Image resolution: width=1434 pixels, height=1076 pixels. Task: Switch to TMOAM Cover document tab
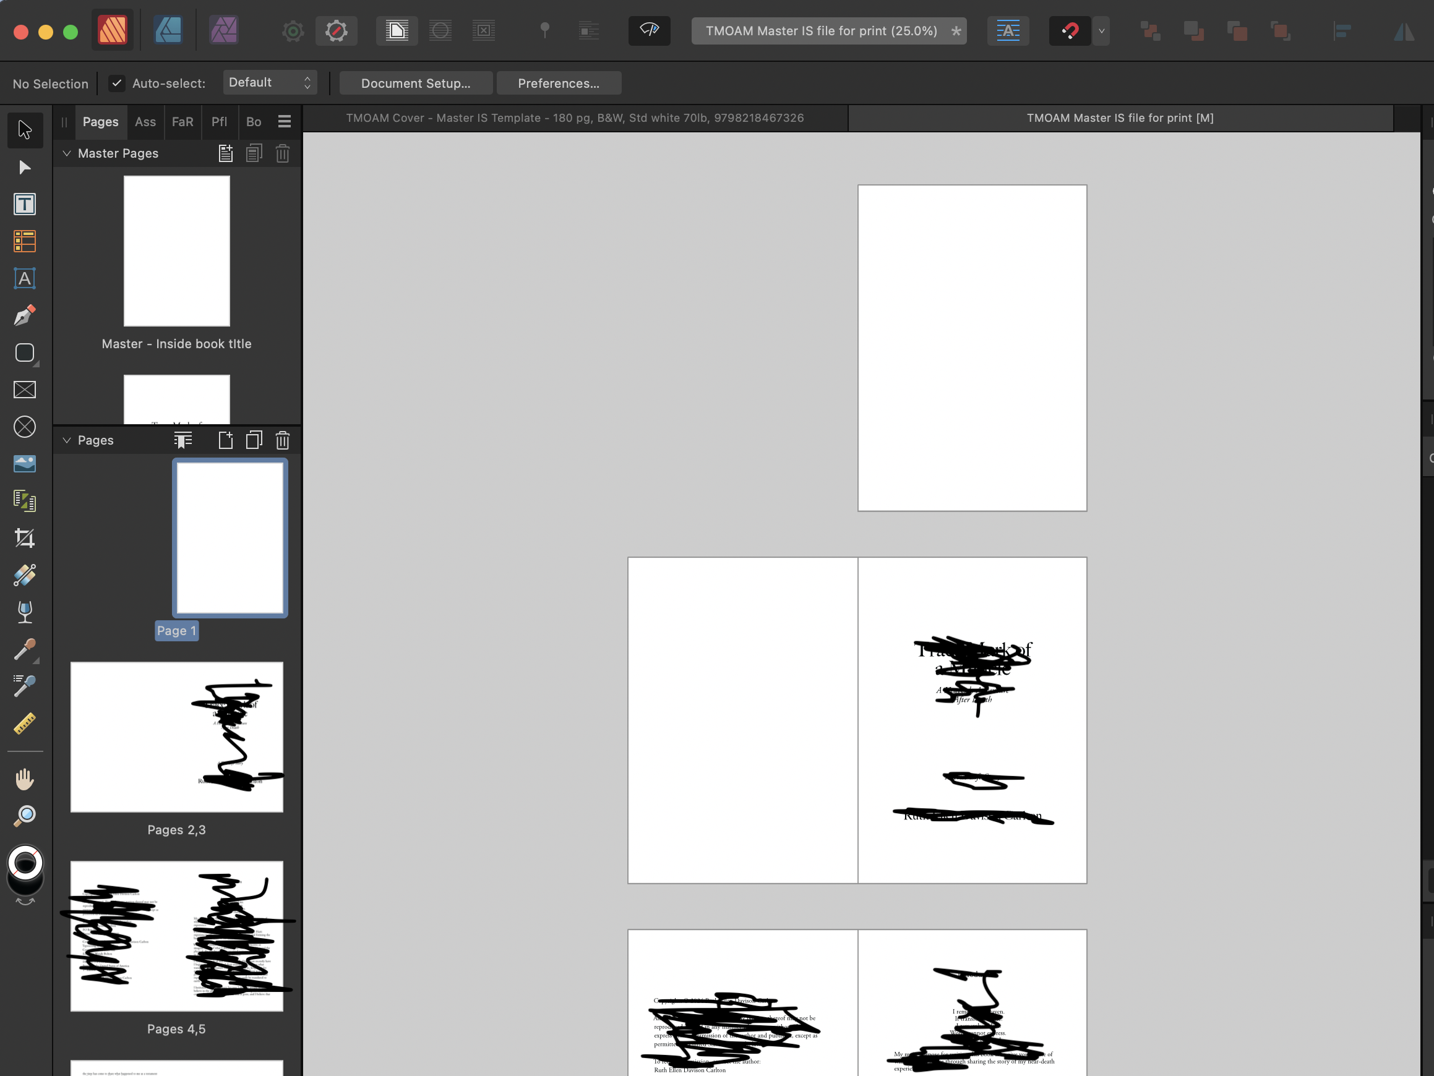(574, 118)
